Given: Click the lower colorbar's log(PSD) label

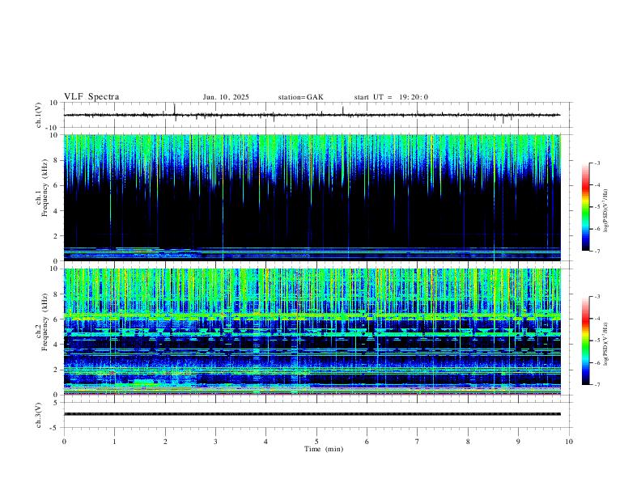Looking at the screenshot, I should [x=605, y=344].
